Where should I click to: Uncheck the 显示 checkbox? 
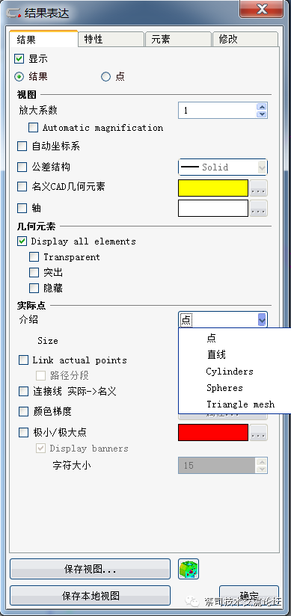click(x=19, y=59)
